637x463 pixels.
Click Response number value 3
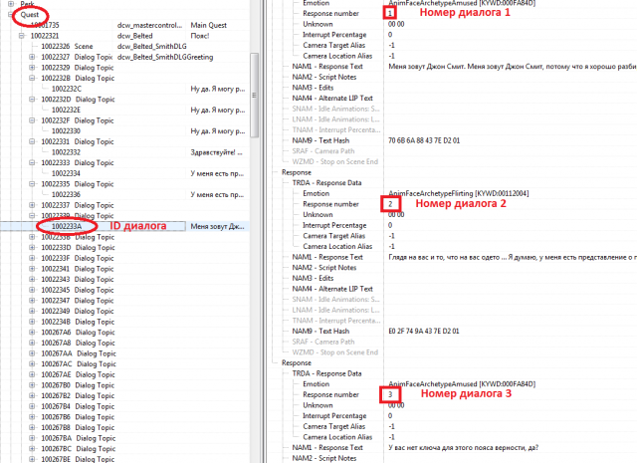(x=390, y=394)
